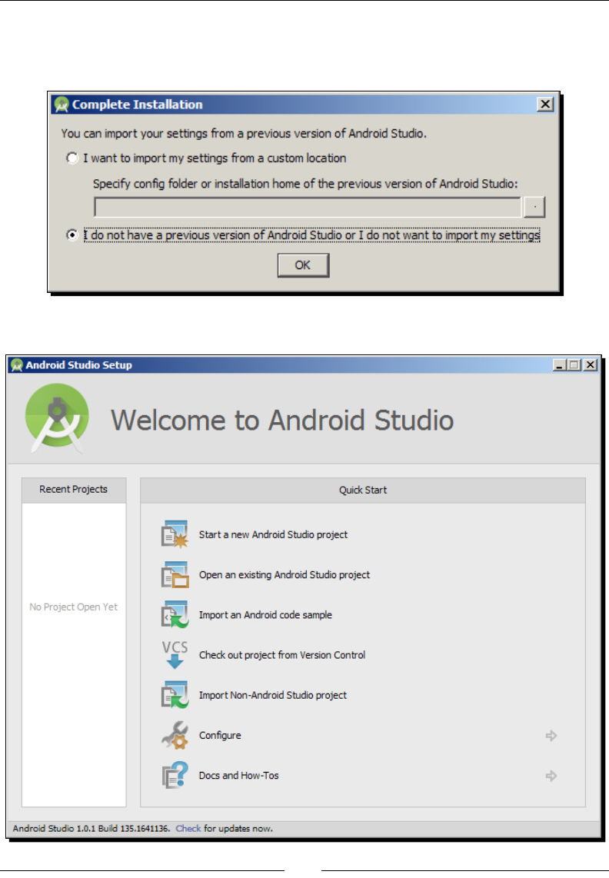Choose Start a new Android Studio project
The image size is (609, 878).
pos(273,535)
